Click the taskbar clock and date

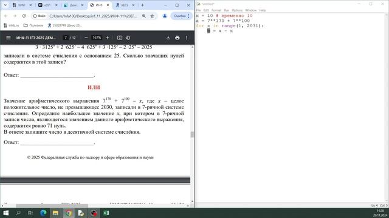tap(380, 213)
